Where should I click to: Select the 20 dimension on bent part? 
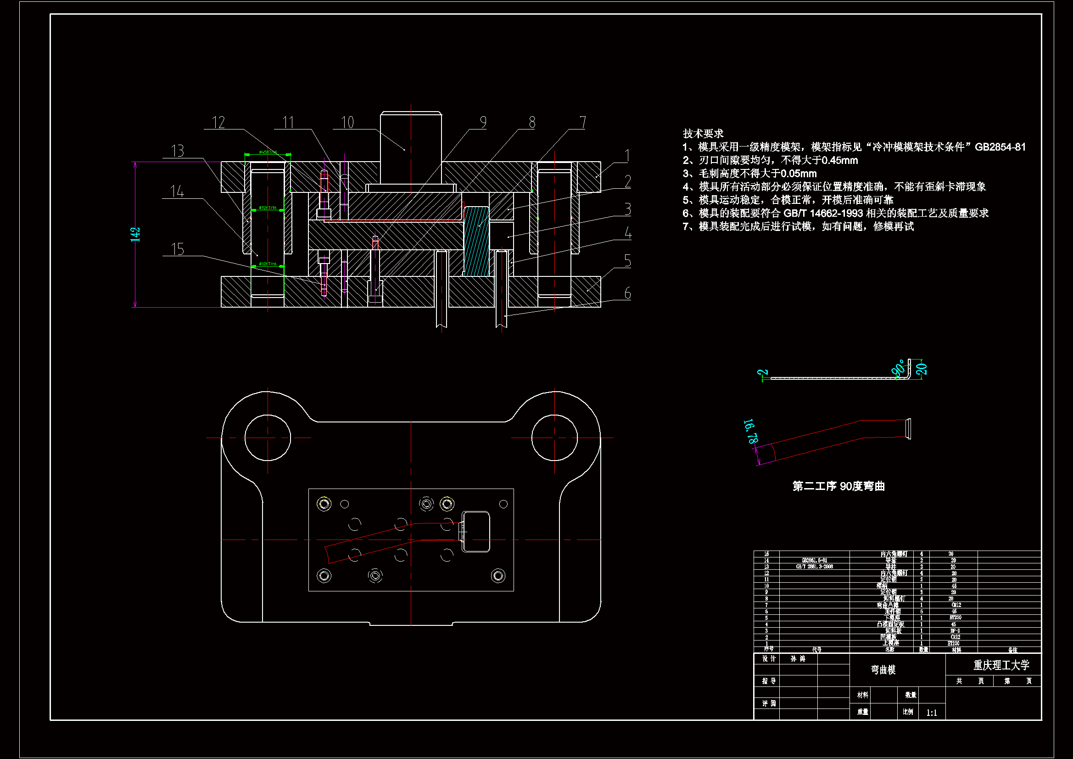[921, 369]
